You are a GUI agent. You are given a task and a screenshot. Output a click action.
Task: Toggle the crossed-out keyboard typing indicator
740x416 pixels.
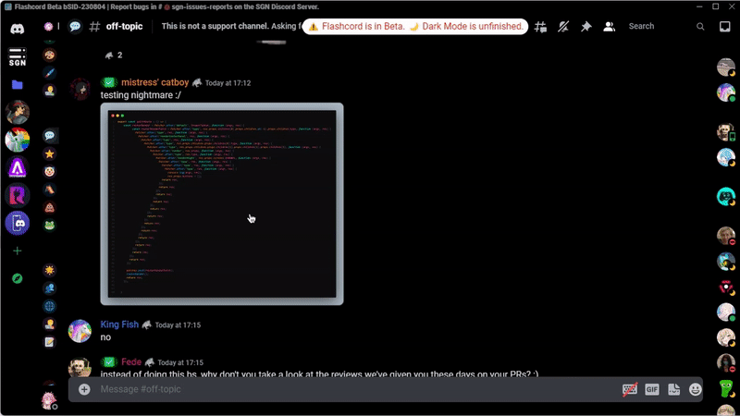[630, 389]
